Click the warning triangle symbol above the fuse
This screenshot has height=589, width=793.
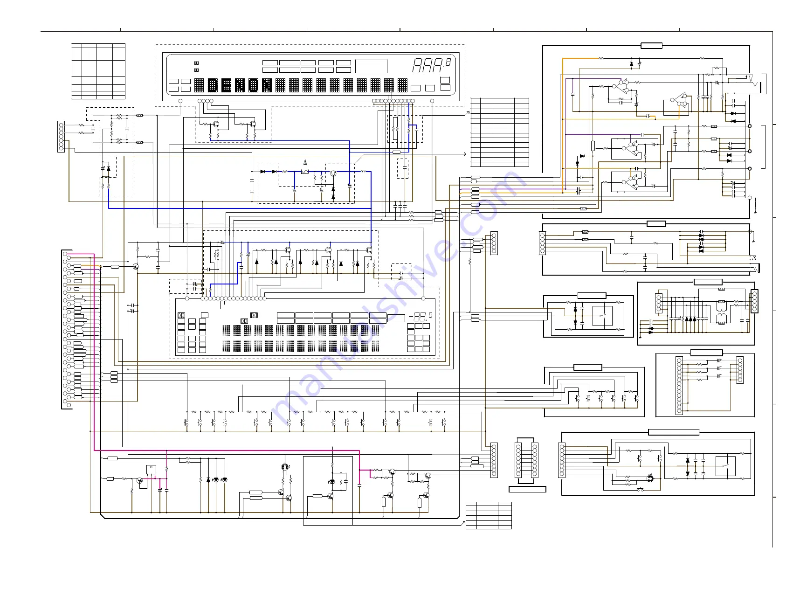click(305, 162)
